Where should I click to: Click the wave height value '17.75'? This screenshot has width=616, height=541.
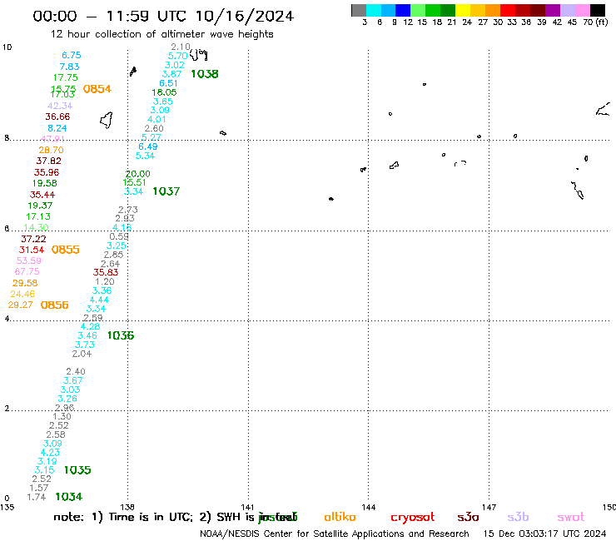(x=66, y=77)
